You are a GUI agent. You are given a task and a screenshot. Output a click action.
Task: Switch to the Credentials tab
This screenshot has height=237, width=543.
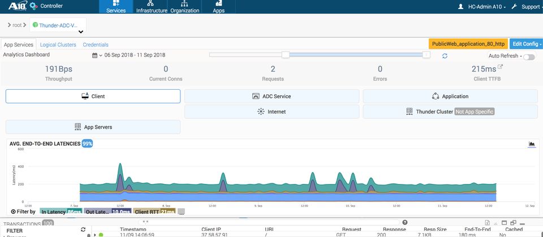96,45
